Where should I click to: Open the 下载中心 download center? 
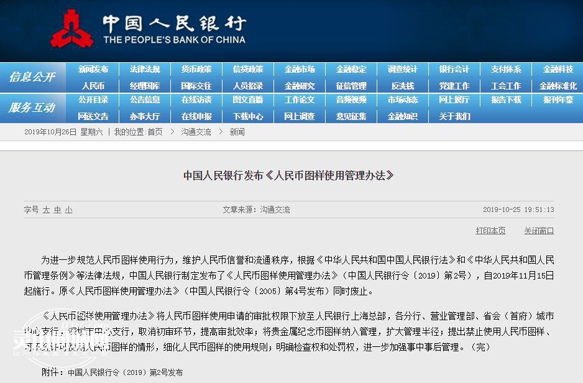[x=248, y=116]
